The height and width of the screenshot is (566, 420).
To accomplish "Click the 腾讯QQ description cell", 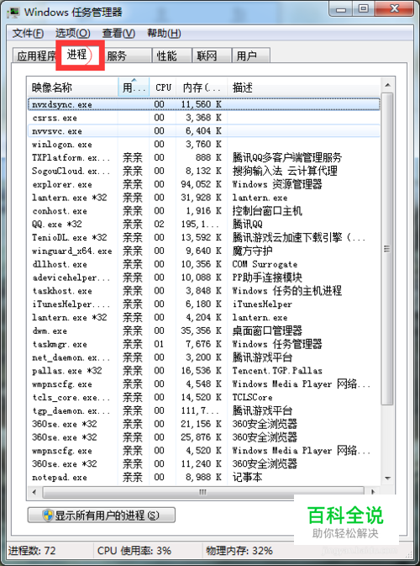I will point(248,225).
